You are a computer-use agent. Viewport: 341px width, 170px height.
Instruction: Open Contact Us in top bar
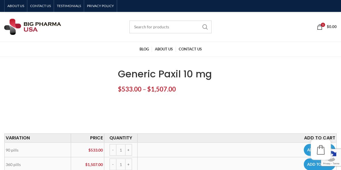pos(40,6)
